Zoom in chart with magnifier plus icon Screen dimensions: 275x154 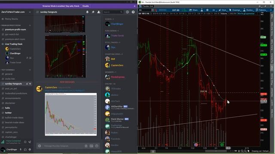(x=245, y=151)
